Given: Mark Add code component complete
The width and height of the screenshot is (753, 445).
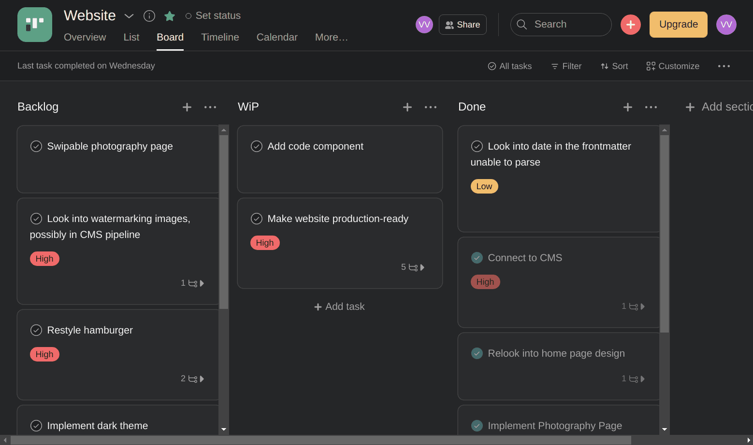Looking at the screenshot, I should click(x=257, y=146).
